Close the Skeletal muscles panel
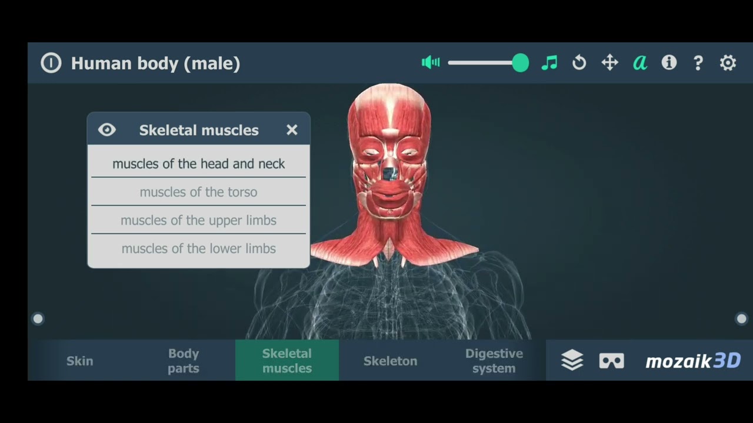This screenshot has height=423, width=753. [x=292, y=130]
